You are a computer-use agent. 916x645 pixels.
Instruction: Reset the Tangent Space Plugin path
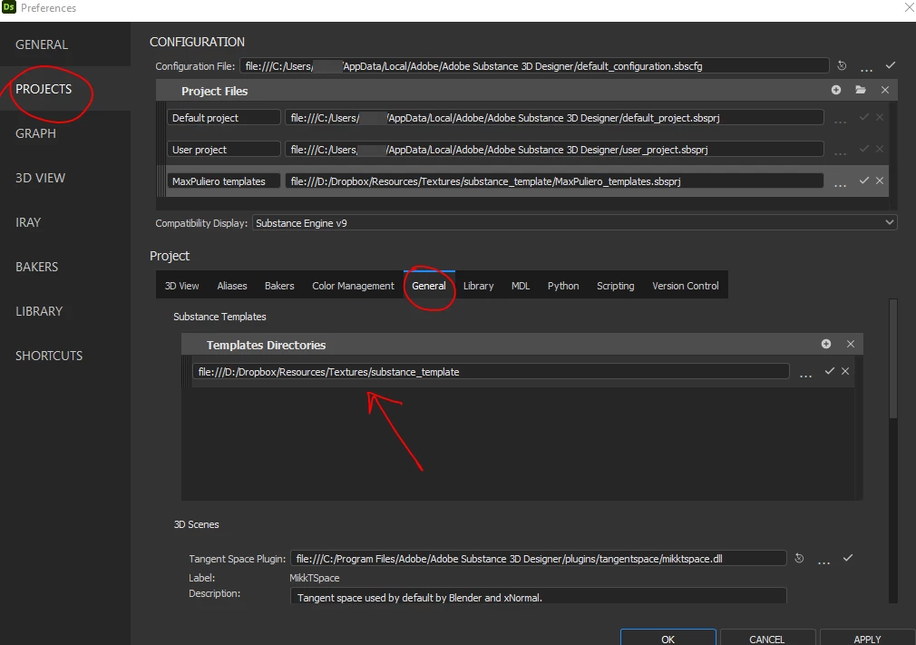coord(799,559)
